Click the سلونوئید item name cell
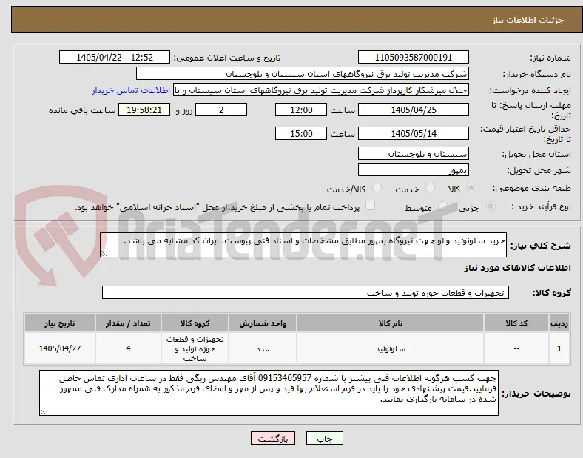 pos(390,348)
